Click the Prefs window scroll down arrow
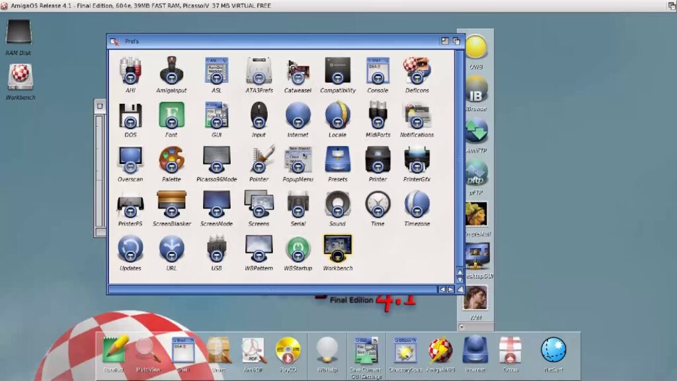677x381 pixels. coord(460,280)
